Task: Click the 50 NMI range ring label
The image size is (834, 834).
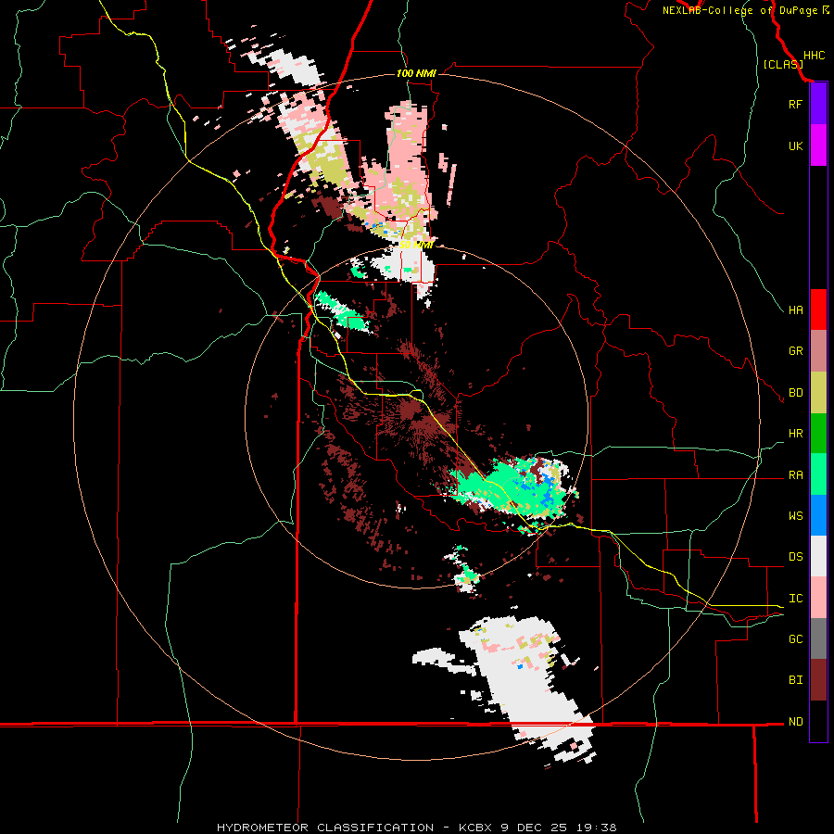Action: [x=416, y=246]
